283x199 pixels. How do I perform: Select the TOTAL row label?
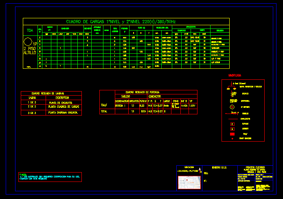[104, 112]
